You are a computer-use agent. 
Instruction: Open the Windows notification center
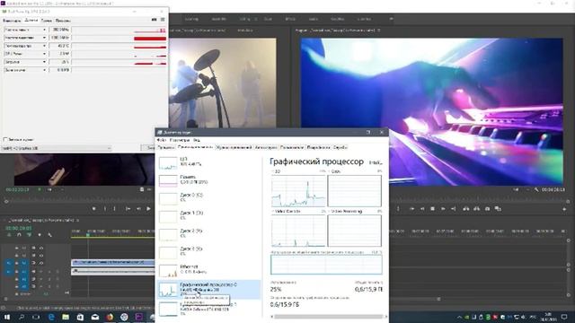pyautogui.click(x=564, y=317)
